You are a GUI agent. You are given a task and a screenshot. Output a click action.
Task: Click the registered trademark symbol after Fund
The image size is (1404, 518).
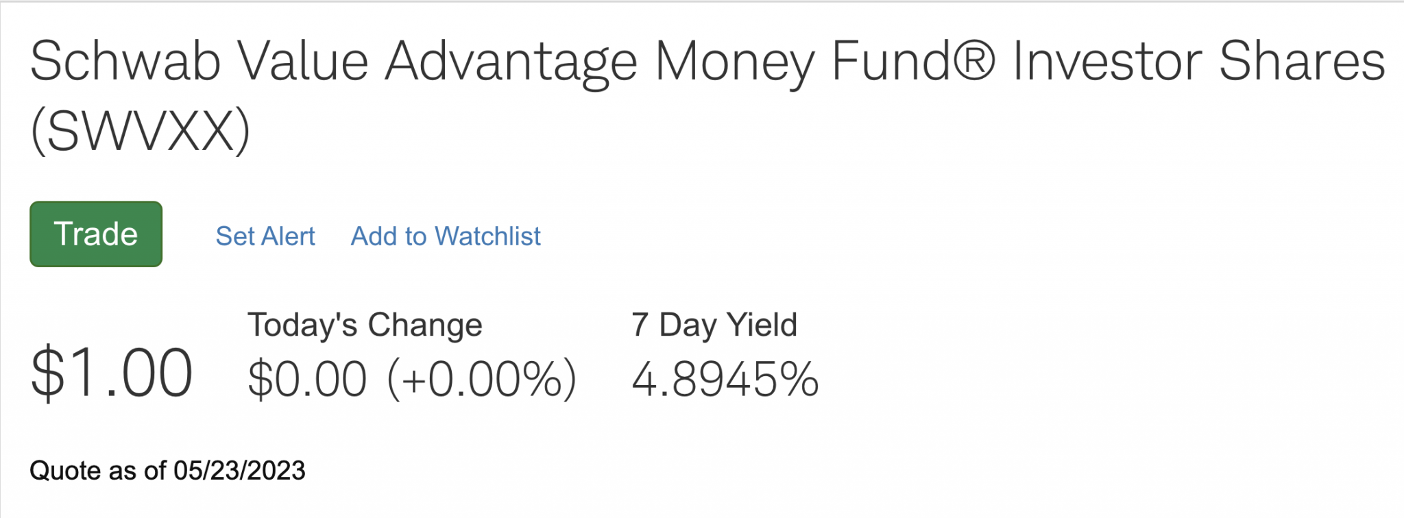(973, 60)
